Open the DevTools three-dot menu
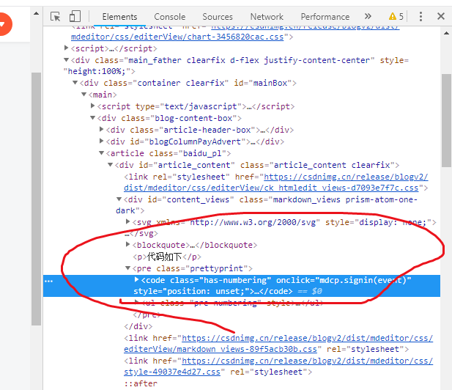 (x=420, y=16)
